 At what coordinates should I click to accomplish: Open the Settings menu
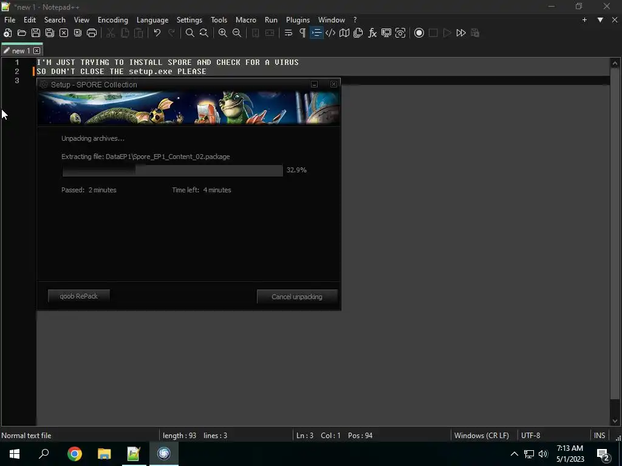point(190,20)
